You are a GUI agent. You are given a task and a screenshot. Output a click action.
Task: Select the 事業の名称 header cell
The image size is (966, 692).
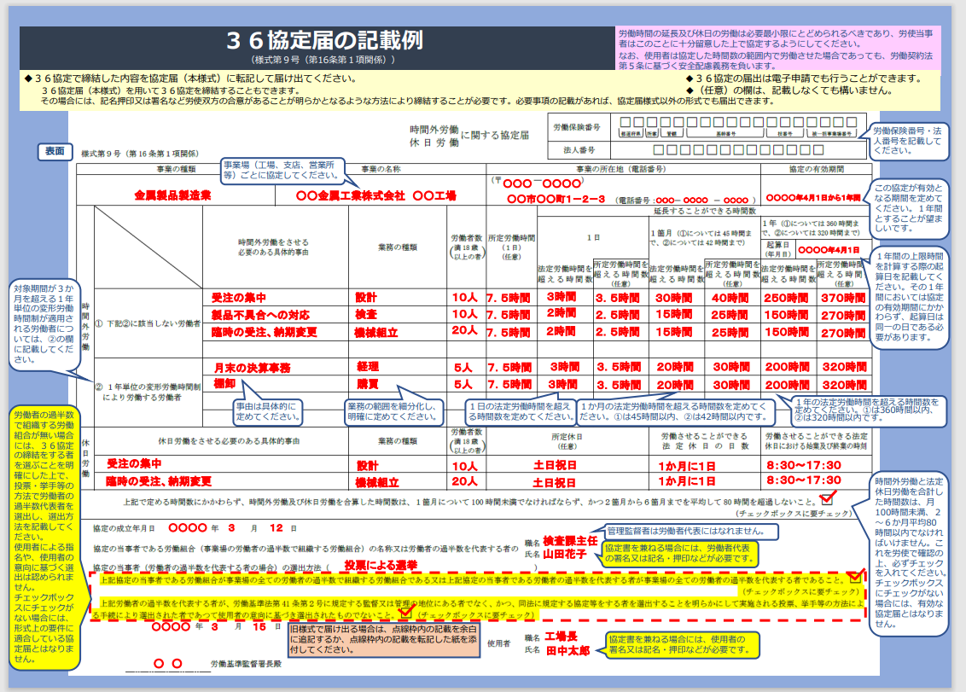point(380,168)
